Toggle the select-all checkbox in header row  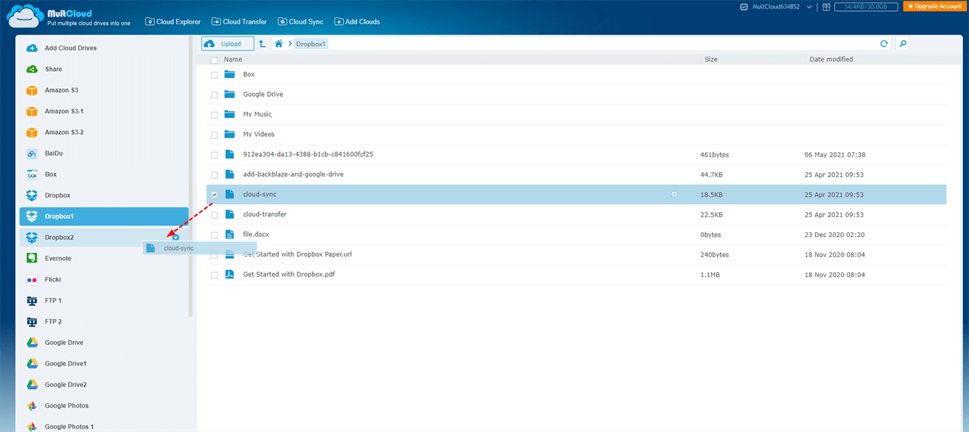(x=214, y=60)
